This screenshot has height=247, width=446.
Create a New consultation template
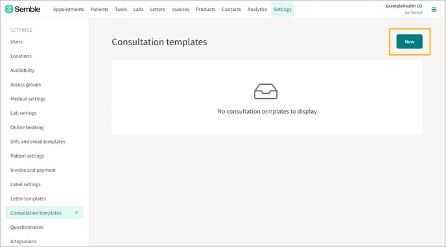(409, 41)
